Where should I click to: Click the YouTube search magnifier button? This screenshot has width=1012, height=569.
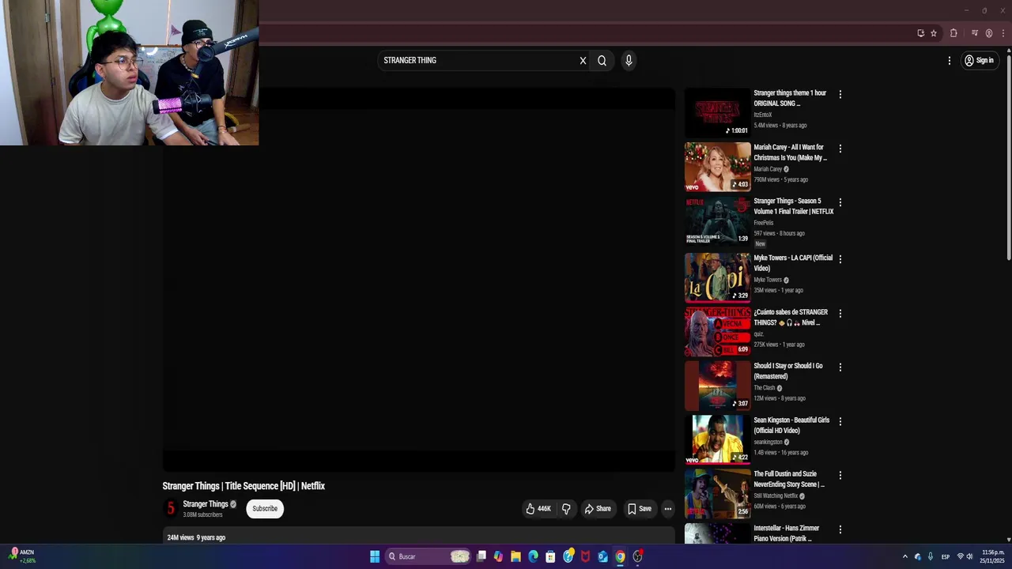[602, 61]
